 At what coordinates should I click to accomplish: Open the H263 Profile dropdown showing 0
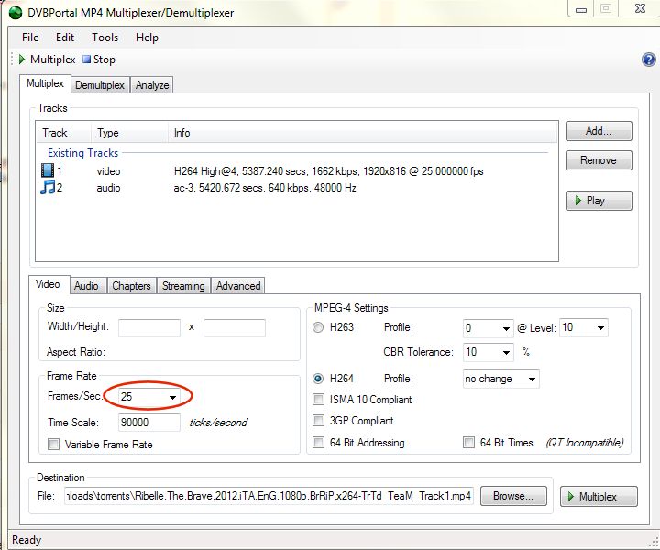pyautogui.click(x=488, y=328)
